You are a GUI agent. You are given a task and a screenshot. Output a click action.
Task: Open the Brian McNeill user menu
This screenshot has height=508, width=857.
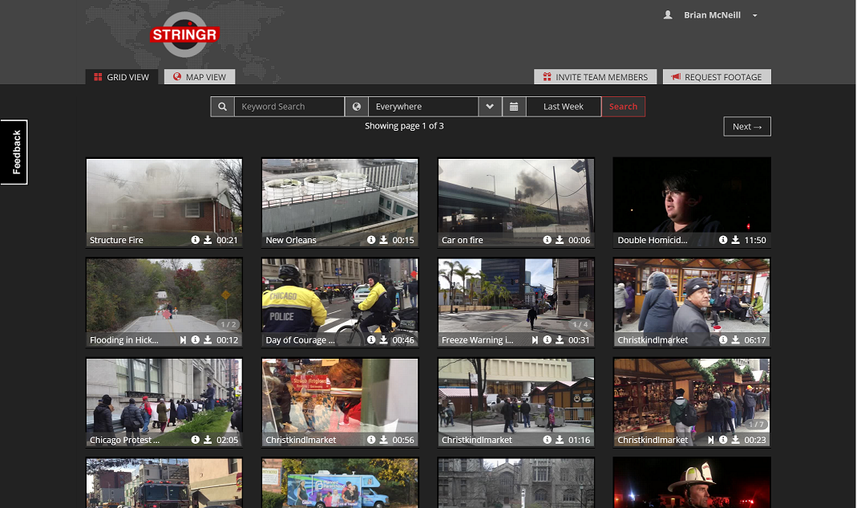pos(711,15)
